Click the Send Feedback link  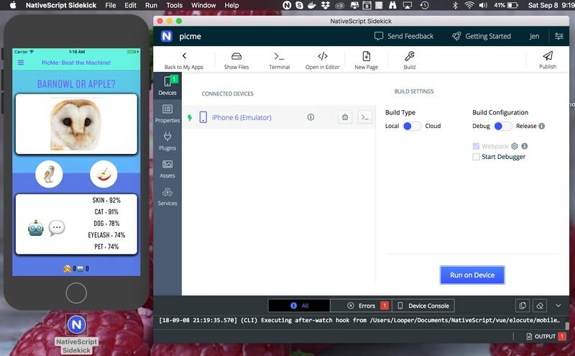[x=404, y=36]
